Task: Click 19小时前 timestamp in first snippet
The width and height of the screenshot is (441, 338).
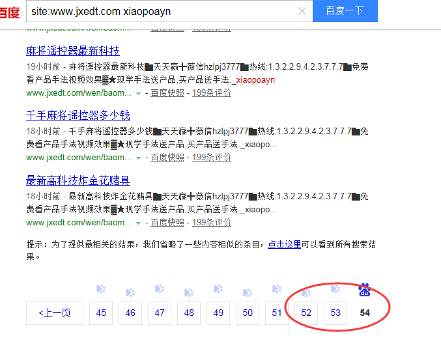Action: coord(43,66)
